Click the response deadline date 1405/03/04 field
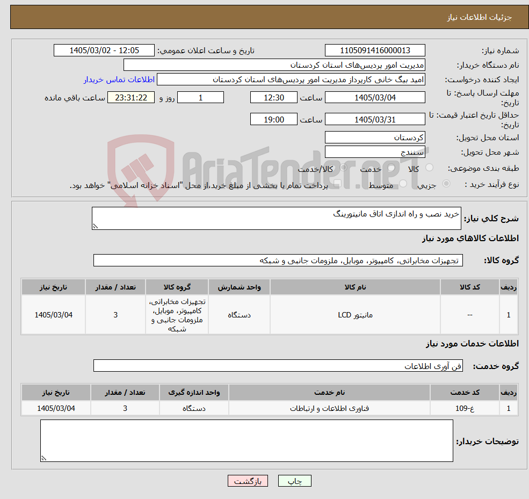Viewport: 529px width, 499px height. click(x=375, y=98)
